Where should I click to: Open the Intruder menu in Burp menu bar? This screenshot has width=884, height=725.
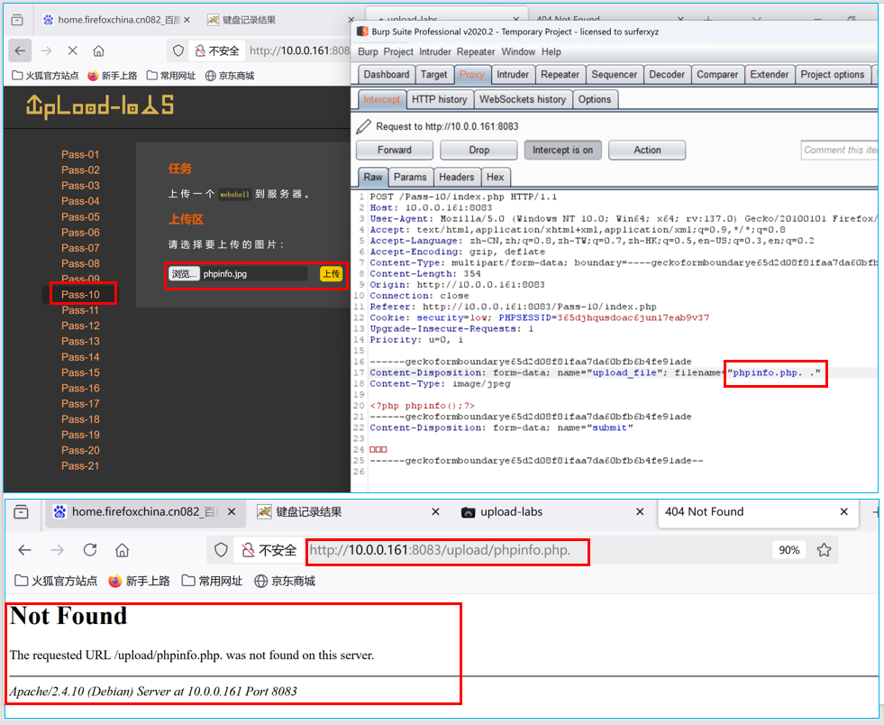[434, 52]
